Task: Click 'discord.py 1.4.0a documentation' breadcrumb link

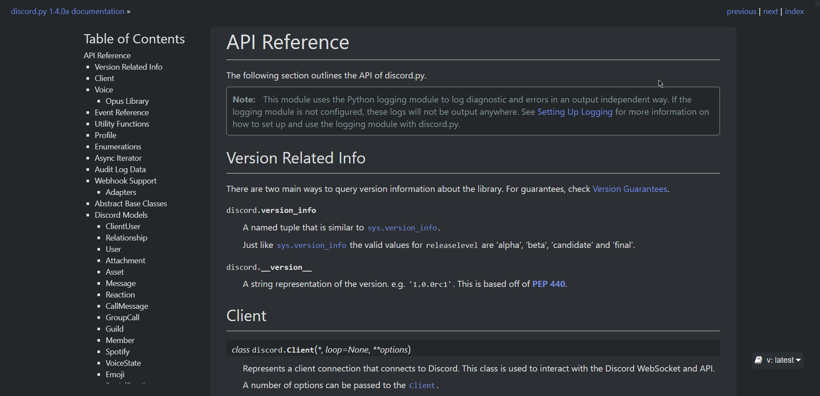Action: tap(68, 11)
